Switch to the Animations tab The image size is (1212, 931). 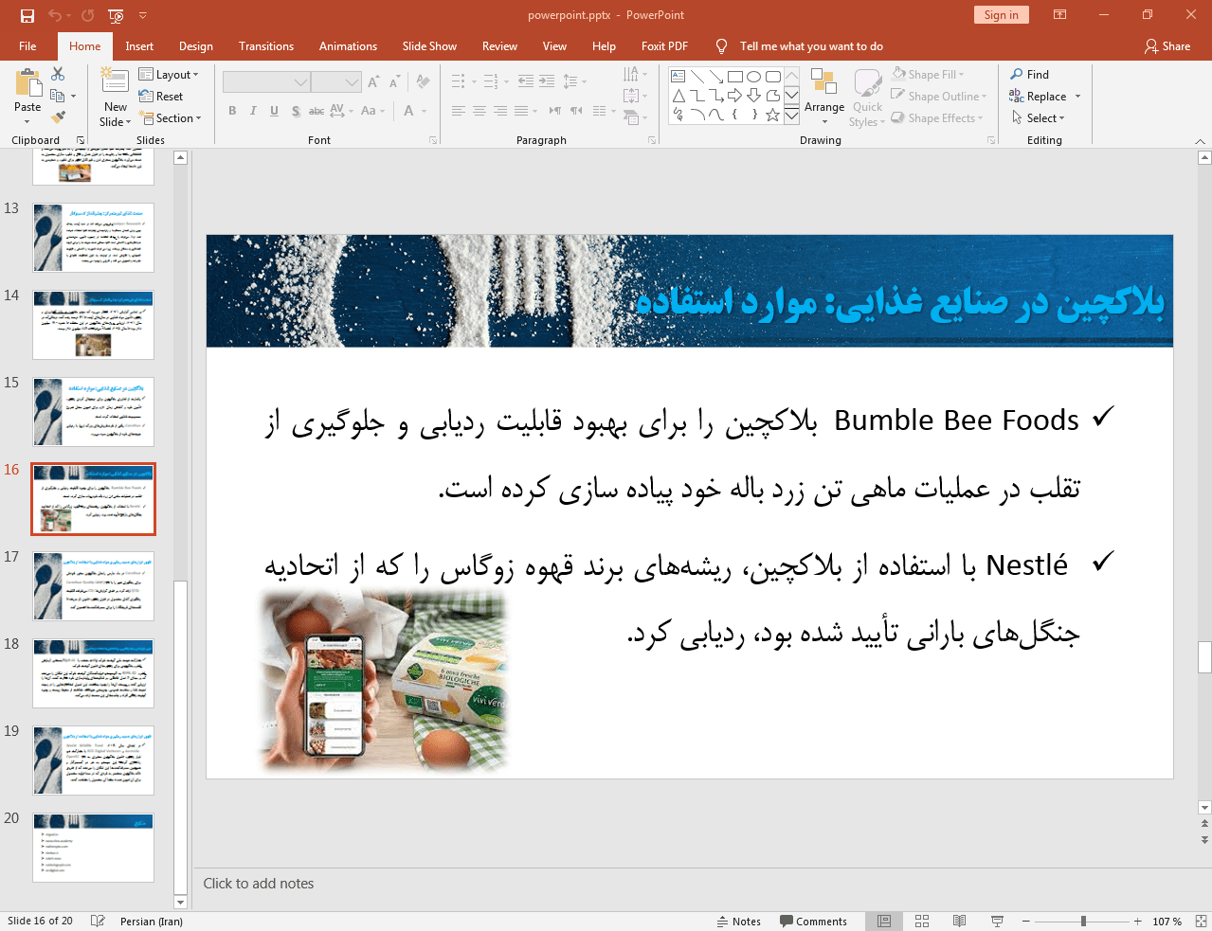[348, 46]
